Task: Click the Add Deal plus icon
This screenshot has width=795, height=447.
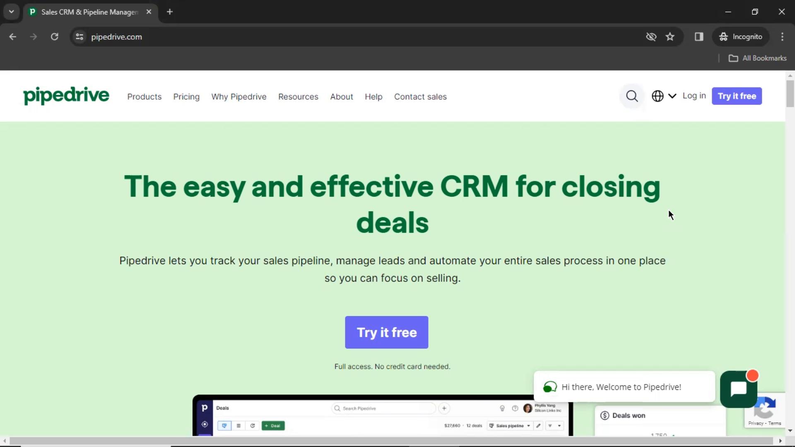Action: [267, 426]
